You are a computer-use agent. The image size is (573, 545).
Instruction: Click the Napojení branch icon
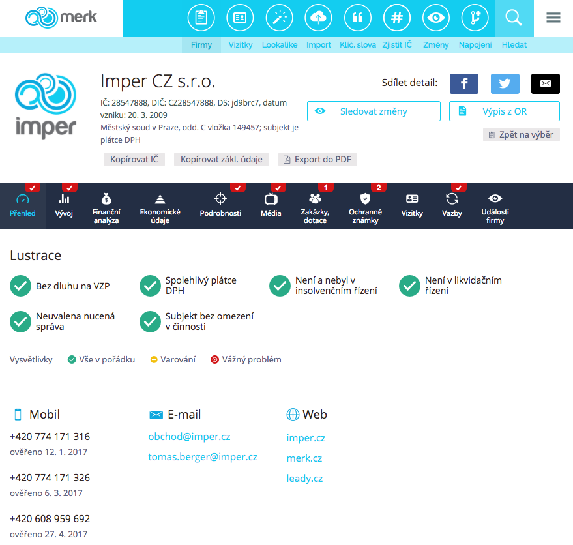[x=475, y=18]
